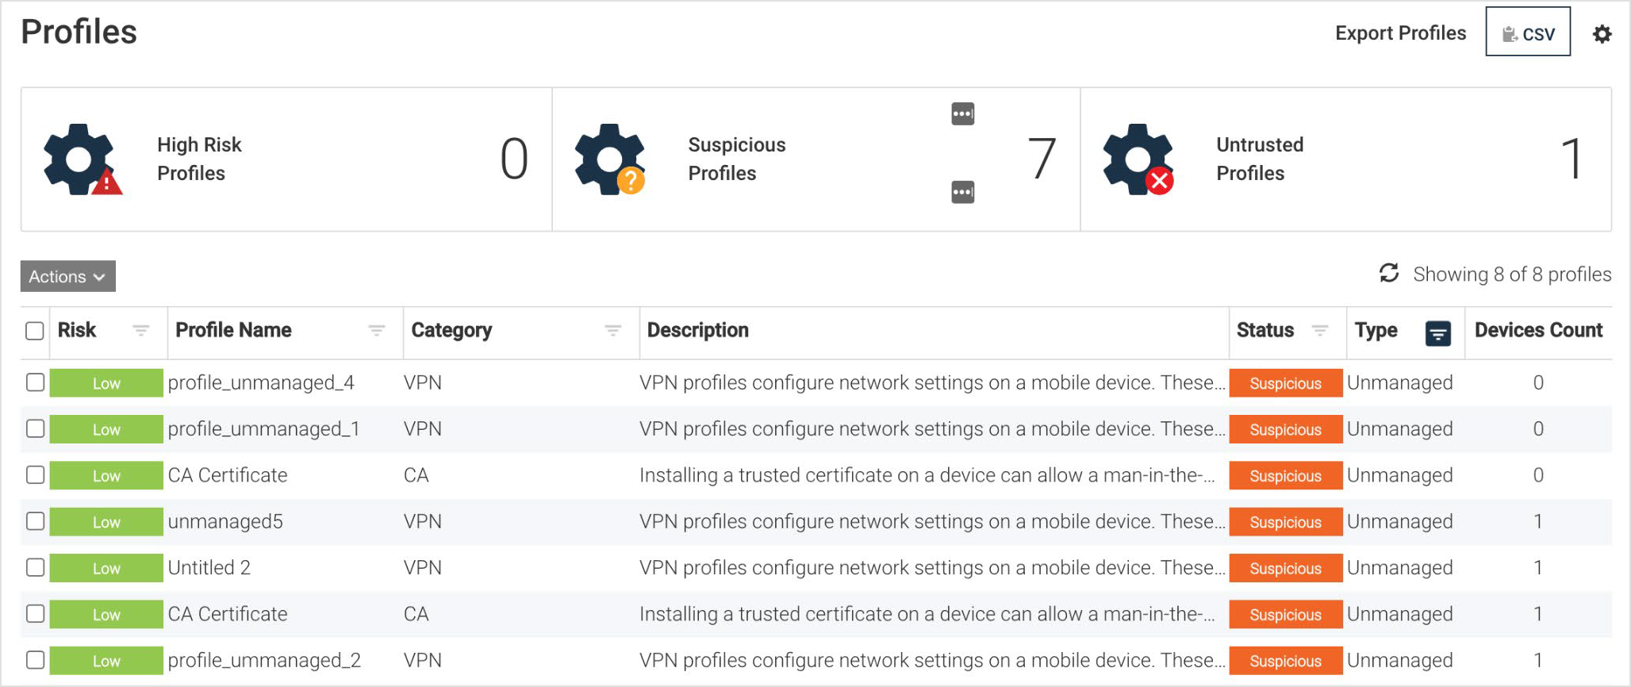Click the Status column header
Image resolution: width=1631 pixels, height=687 pixels.
[1265, 330]
